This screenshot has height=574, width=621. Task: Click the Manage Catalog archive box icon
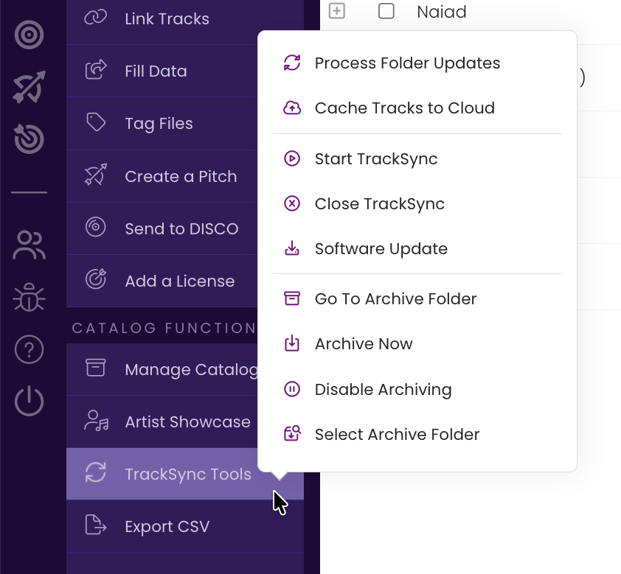[x=95, y=368]
